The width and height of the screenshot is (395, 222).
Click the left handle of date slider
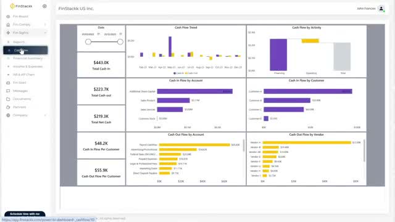88,42
